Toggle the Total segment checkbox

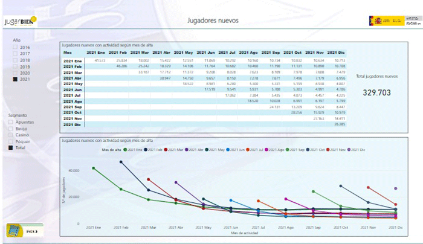tap(10, 148)
